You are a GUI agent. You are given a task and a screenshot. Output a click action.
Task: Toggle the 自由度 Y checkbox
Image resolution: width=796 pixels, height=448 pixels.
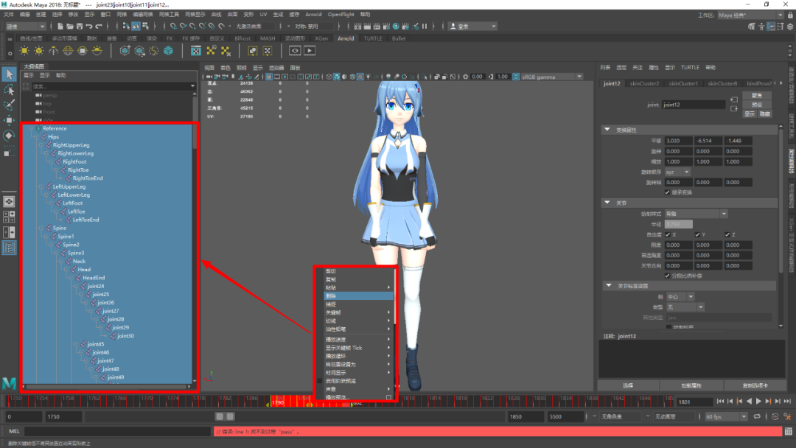coord(697,234)
